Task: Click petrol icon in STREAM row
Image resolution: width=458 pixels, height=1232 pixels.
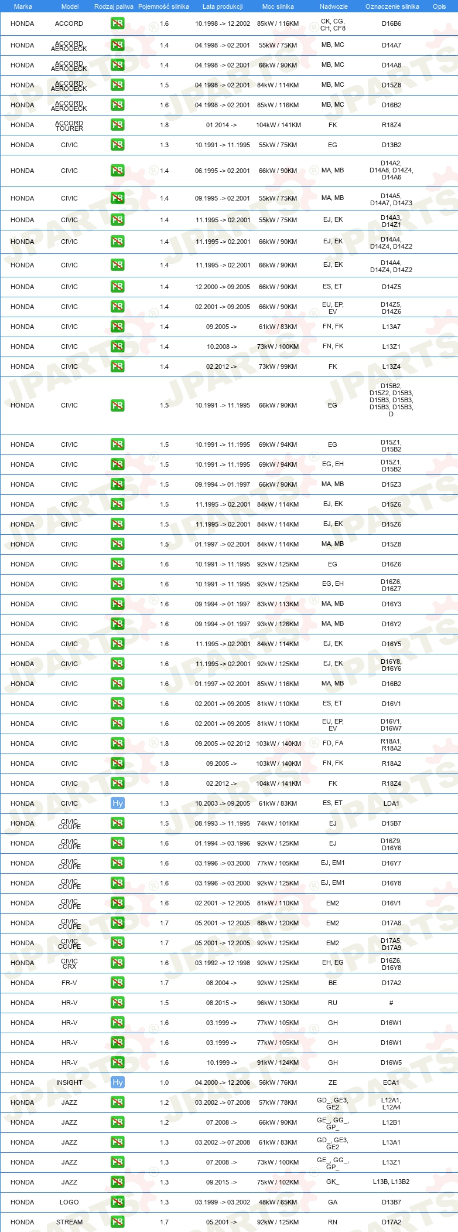Action: pos(118,1222)
